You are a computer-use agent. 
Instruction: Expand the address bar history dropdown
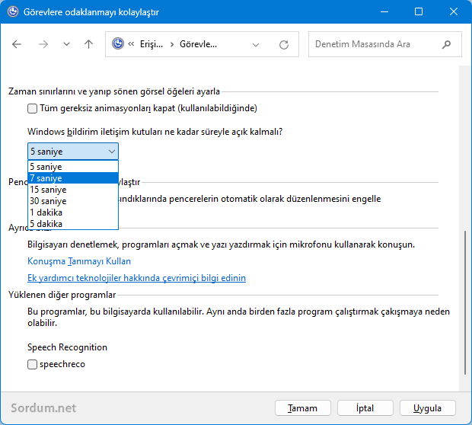256,45
